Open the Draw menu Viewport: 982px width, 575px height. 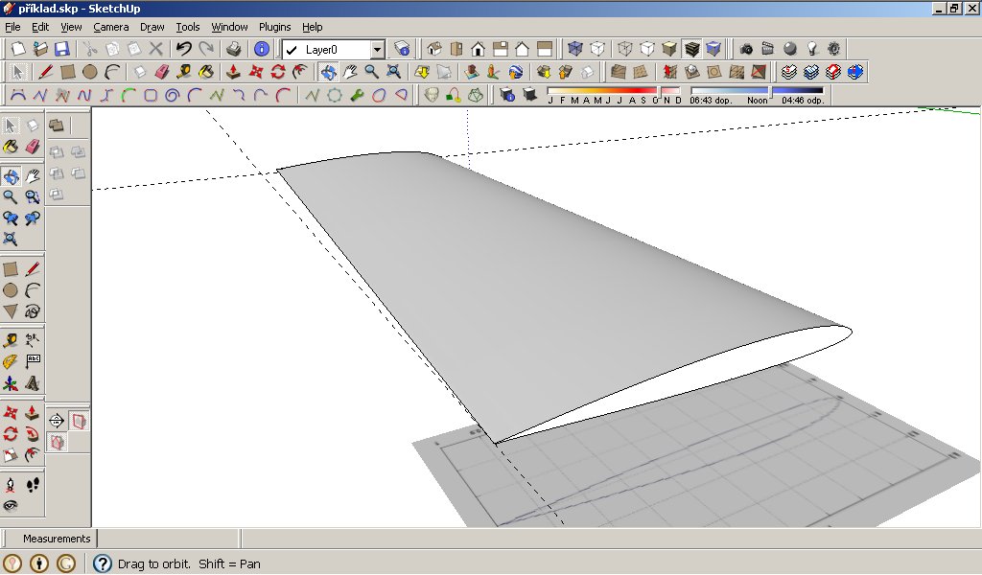pos(152,27)
